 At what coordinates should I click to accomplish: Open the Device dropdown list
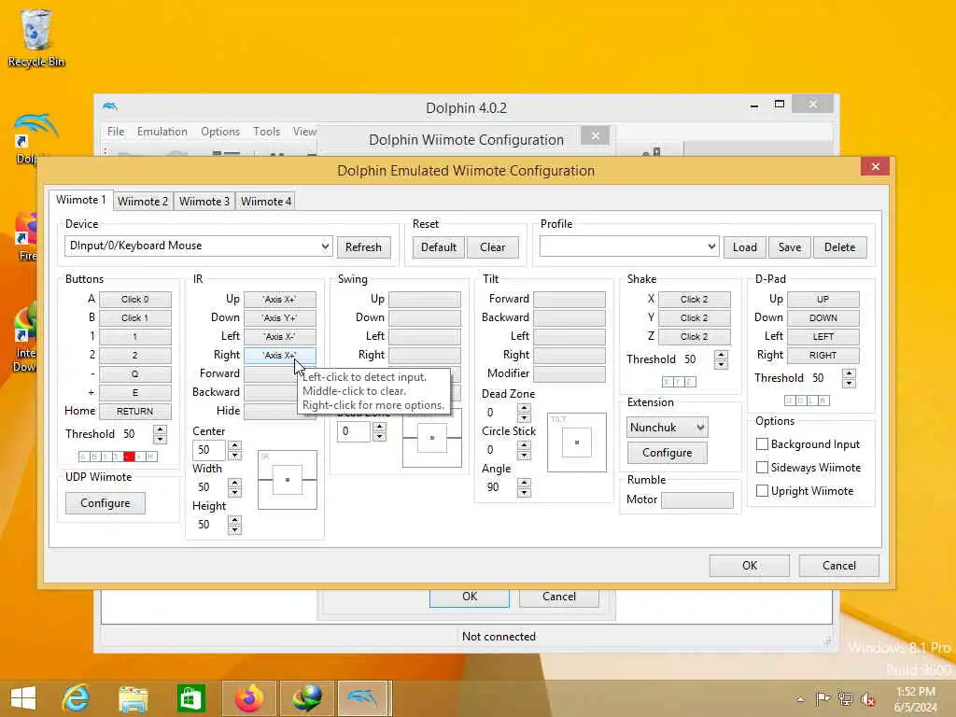pyautogui.click(x=325, y=246)
